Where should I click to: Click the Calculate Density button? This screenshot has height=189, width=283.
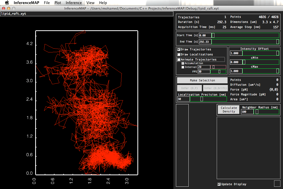point(229,110)
